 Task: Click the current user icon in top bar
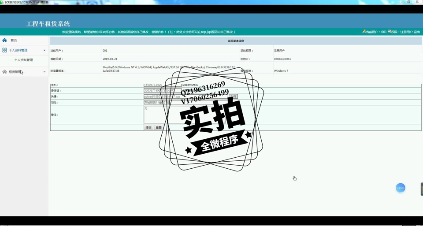[x=364, y=32]
